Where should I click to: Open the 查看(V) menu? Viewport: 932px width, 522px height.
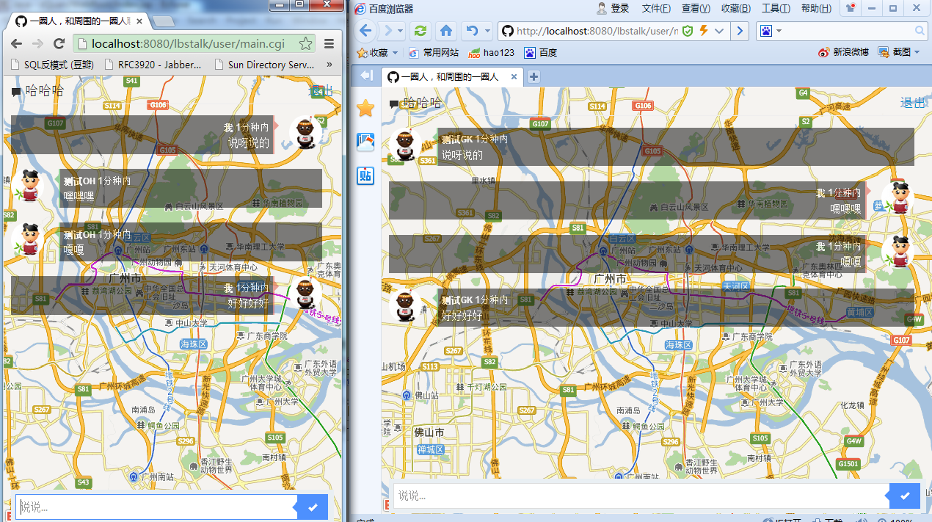696,8
